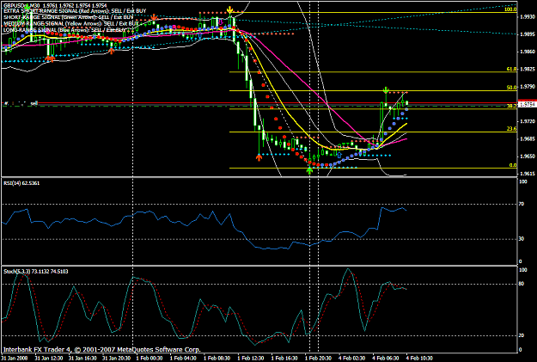The image size is (537, 362).
Task: Click the 4 Feb 10:30 time axis label
Action: click(420, 359)
